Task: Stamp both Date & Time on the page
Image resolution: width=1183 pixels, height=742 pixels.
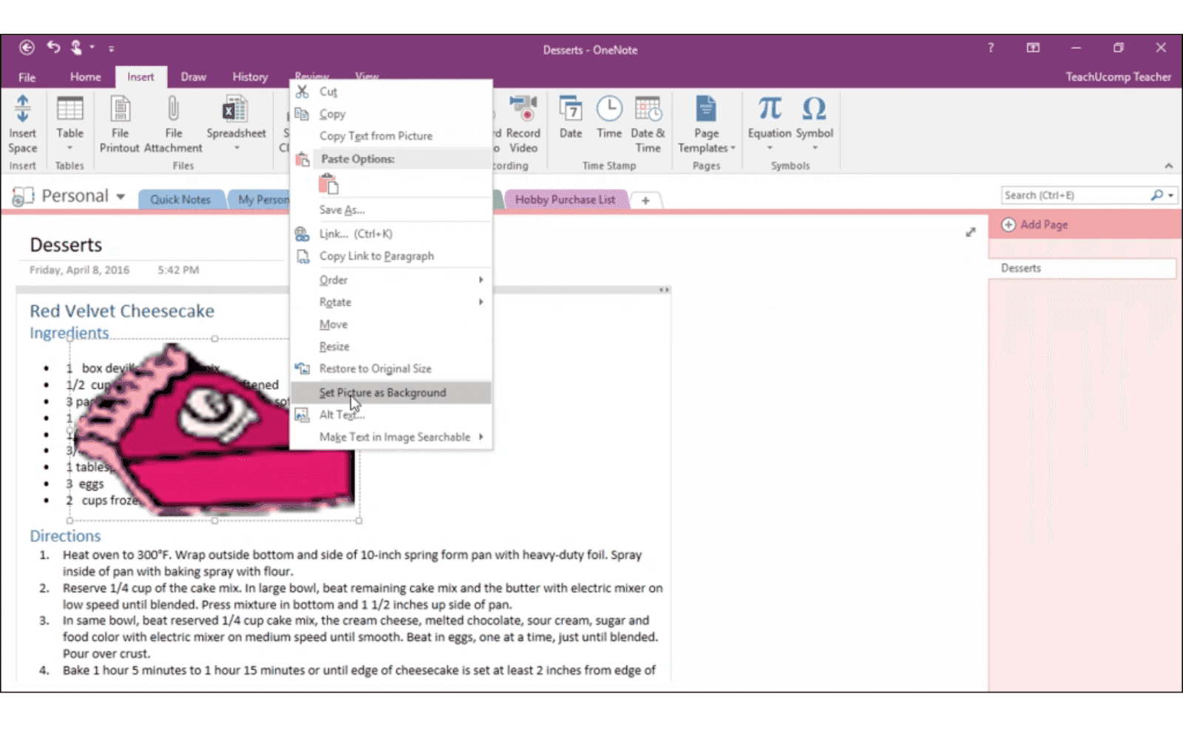Action: coord(648,122)
